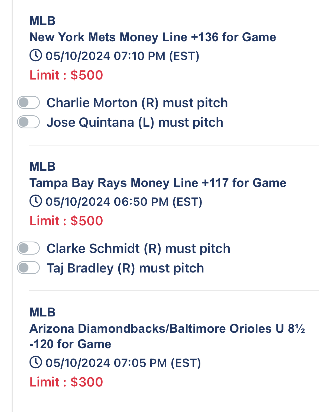Click the Charlie Morton (R) must pitch label
319x412 pixels.
(x=137, y=103)
